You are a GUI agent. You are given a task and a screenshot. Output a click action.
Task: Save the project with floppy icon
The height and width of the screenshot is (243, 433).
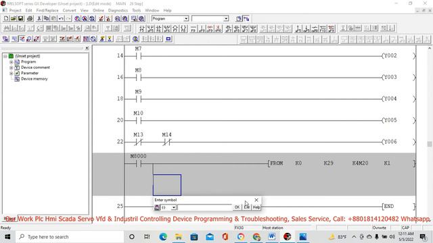tap(20, 18)
